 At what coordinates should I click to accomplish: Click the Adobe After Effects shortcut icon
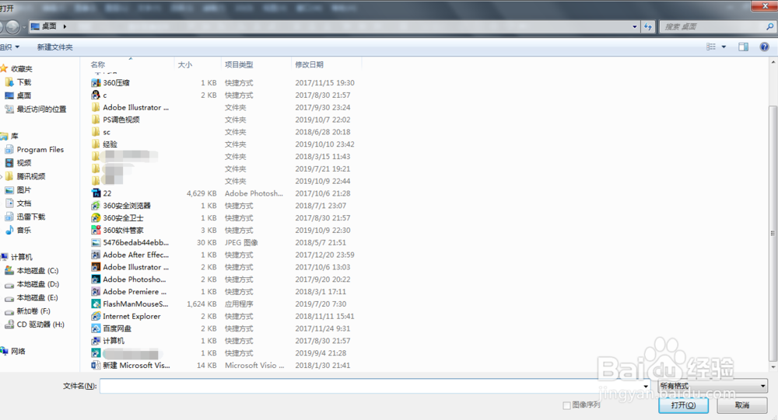(96, 255)
